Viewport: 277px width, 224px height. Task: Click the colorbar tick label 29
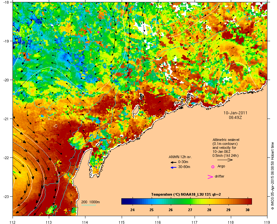228,210
